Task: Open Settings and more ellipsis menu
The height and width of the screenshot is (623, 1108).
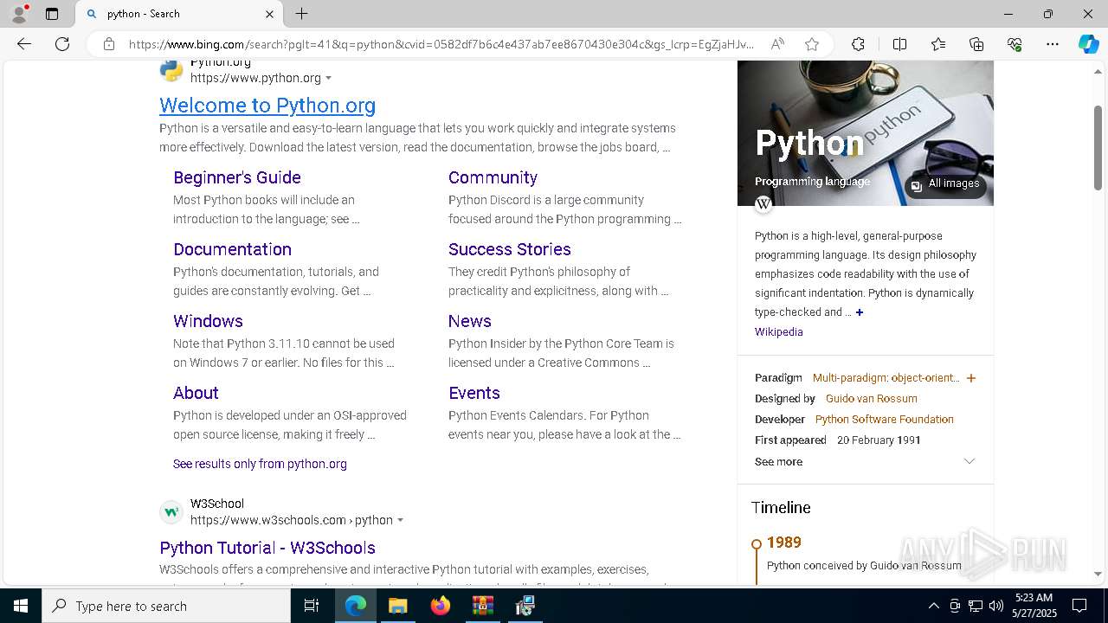Action: pyautogui.click(x=1053, y=44)
